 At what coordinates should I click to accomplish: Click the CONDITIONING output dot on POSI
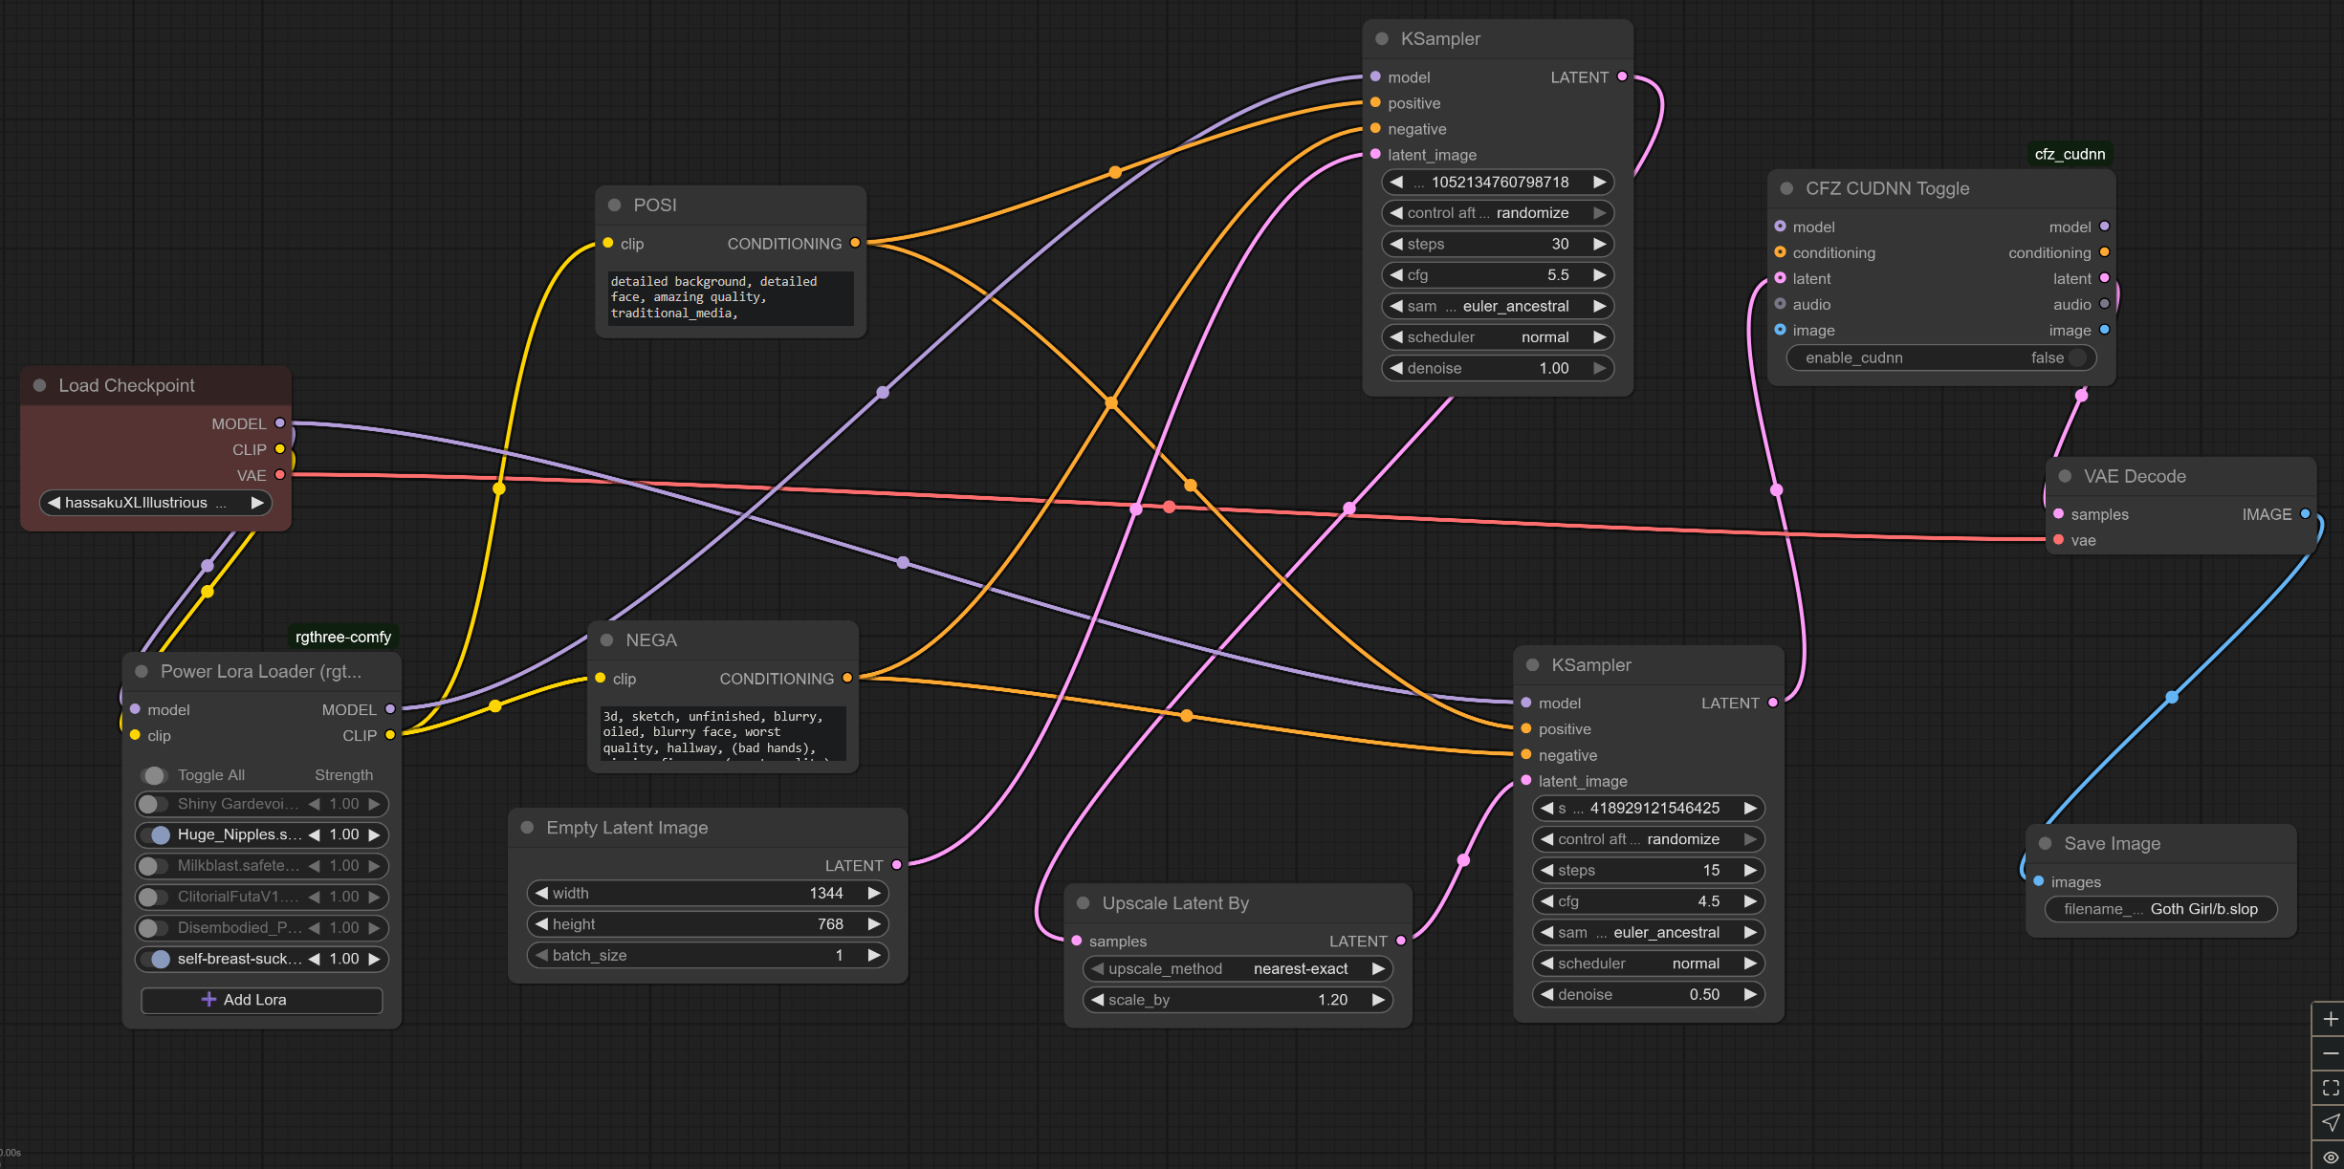(855, 243)
